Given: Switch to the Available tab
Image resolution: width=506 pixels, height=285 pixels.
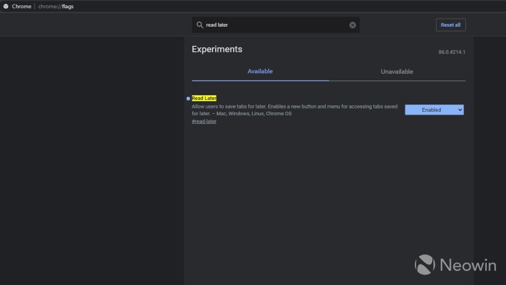Looking at the screenshot, I should click(260, 71).
